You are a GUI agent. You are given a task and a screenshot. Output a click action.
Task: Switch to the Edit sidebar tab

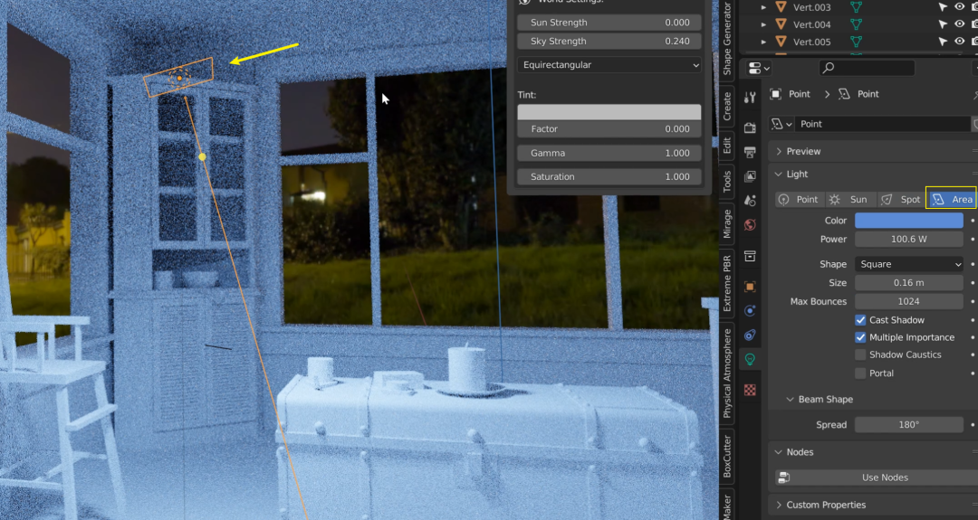coord(727,146)
